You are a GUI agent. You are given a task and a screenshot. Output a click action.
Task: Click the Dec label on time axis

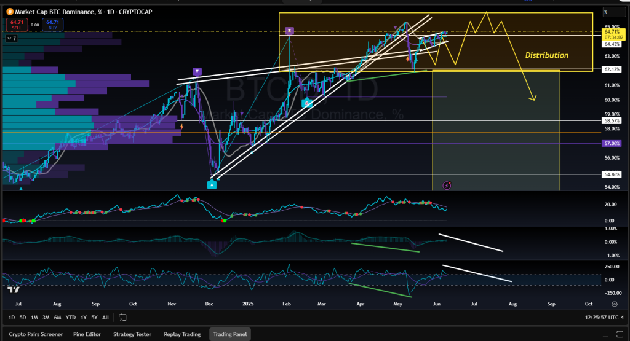[209, 304]
